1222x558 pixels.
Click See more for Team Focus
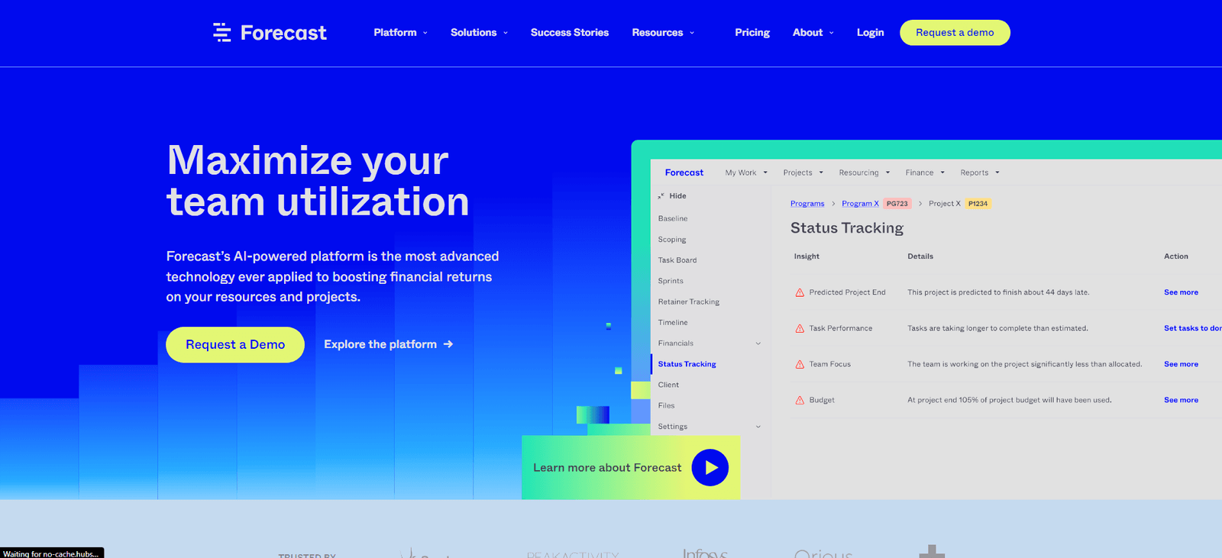click(x=1181, y=364)
